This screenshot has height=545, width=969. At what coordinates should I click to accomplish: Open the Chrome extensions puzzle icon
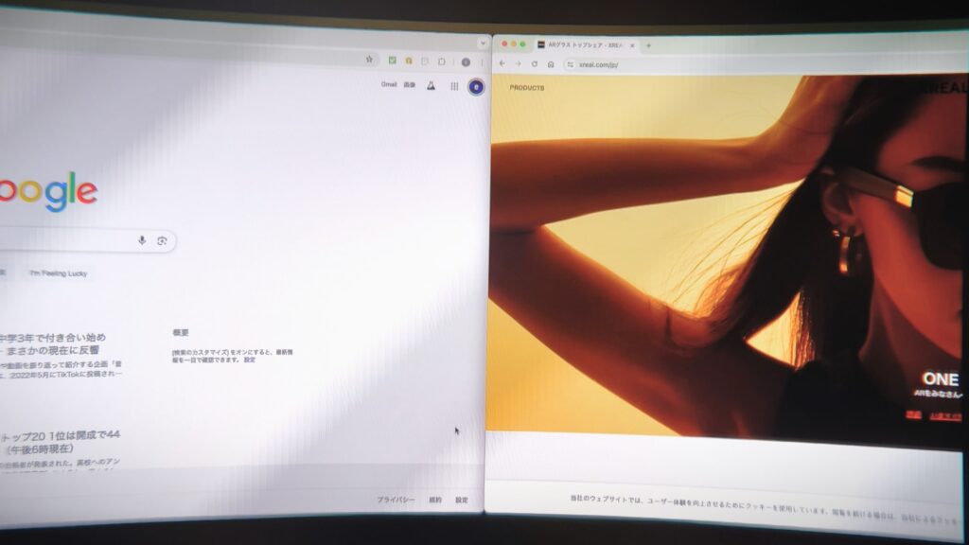[x=441, y=62]
